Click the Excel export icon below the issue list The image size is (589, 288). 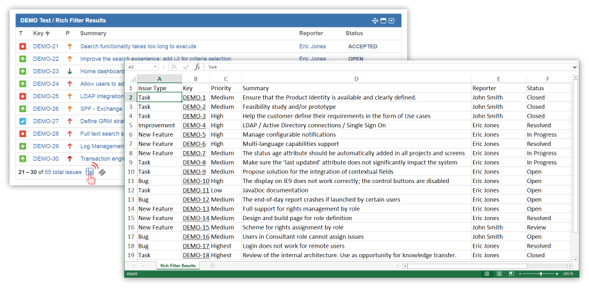[x=90, y=172]
